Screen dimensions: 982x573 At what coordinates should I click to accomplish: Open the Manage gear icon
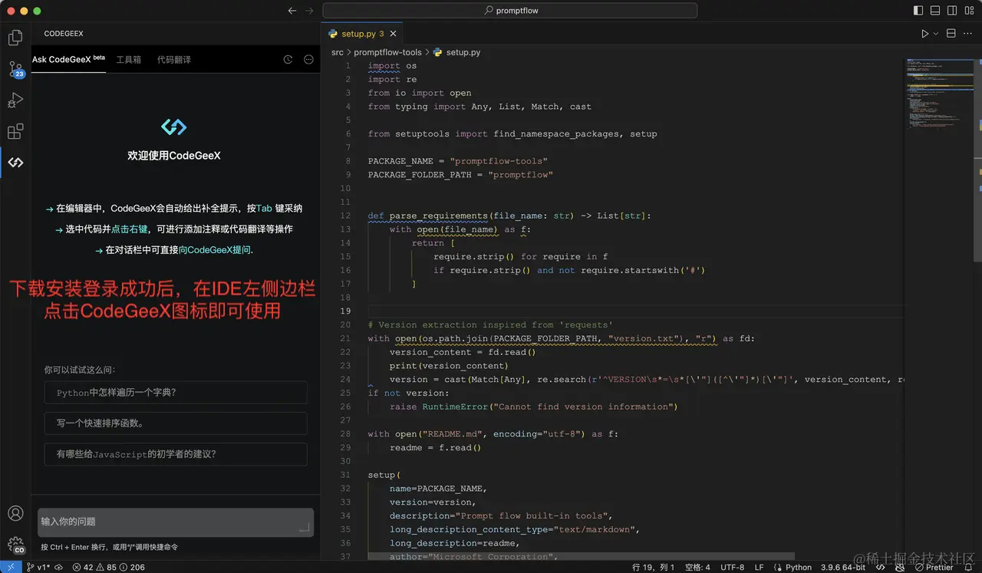click(x=15, y=545)
